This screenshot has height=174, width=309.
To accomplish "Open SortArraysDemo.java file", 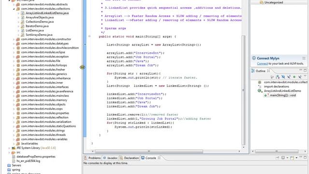I will point(39,35).
